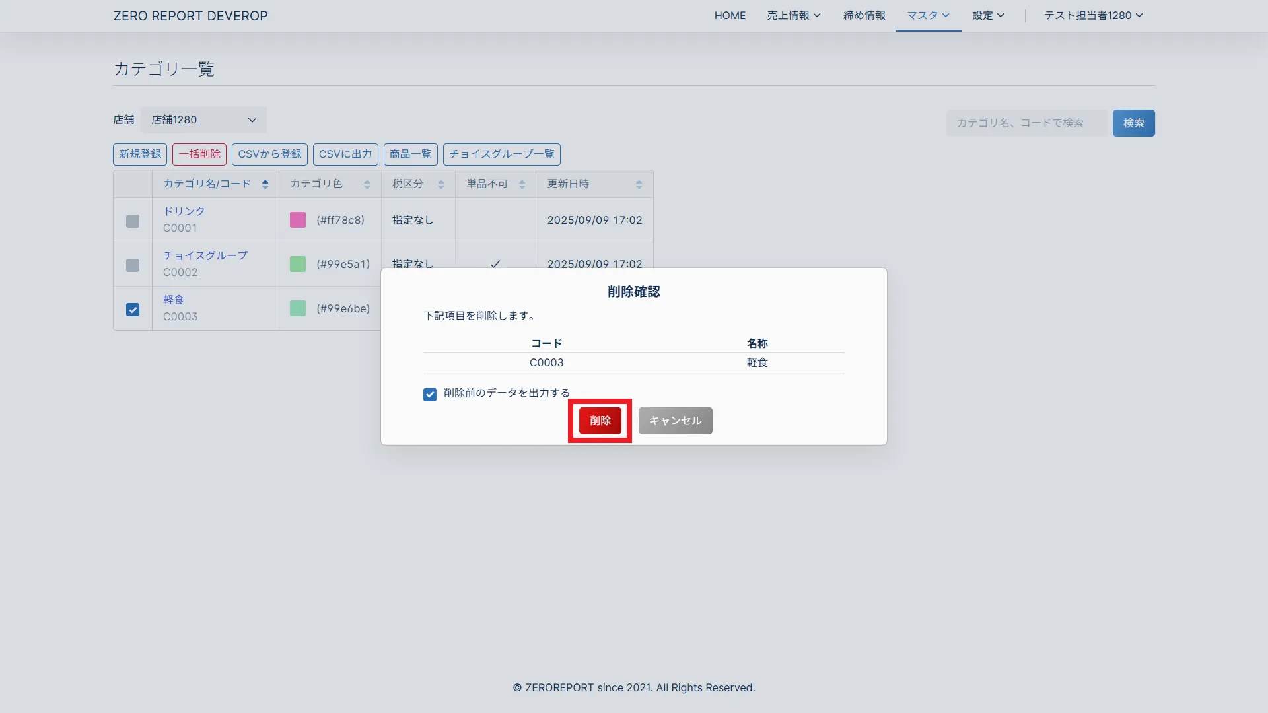Click ZERO REPORT DEVEROP logo text
The width and height of the screenshot is (1268, 713).
pyautogui.click(x=190, y=16)
